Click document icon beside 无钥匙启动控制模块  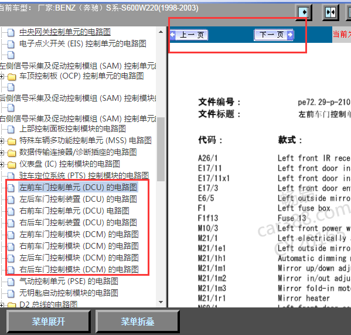(x=11, y=293)
